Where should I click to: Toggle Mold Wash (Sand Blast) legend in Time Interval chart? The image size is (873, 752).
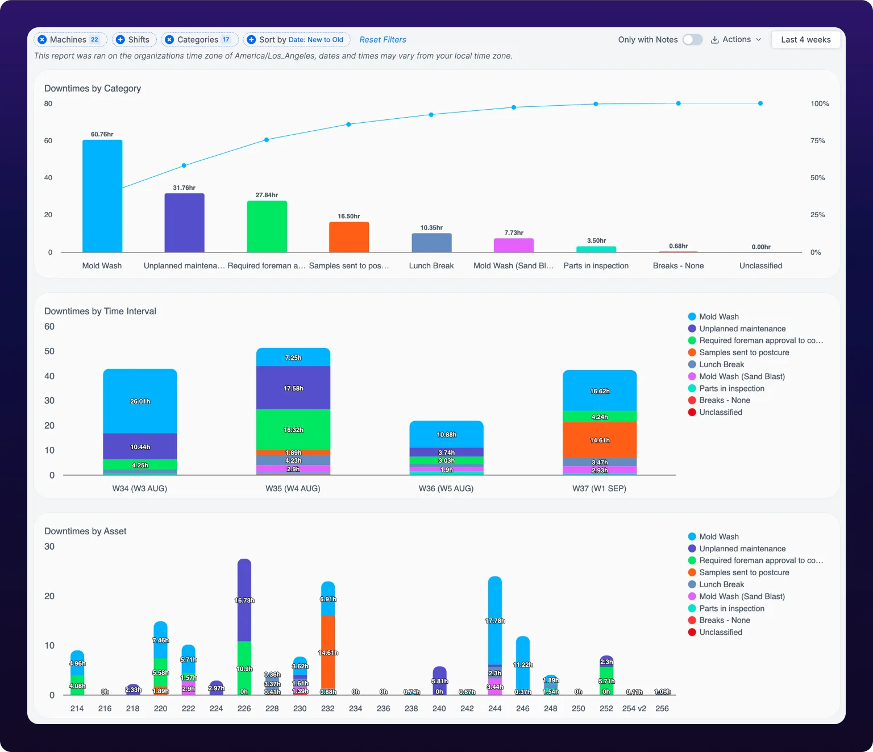736,376
